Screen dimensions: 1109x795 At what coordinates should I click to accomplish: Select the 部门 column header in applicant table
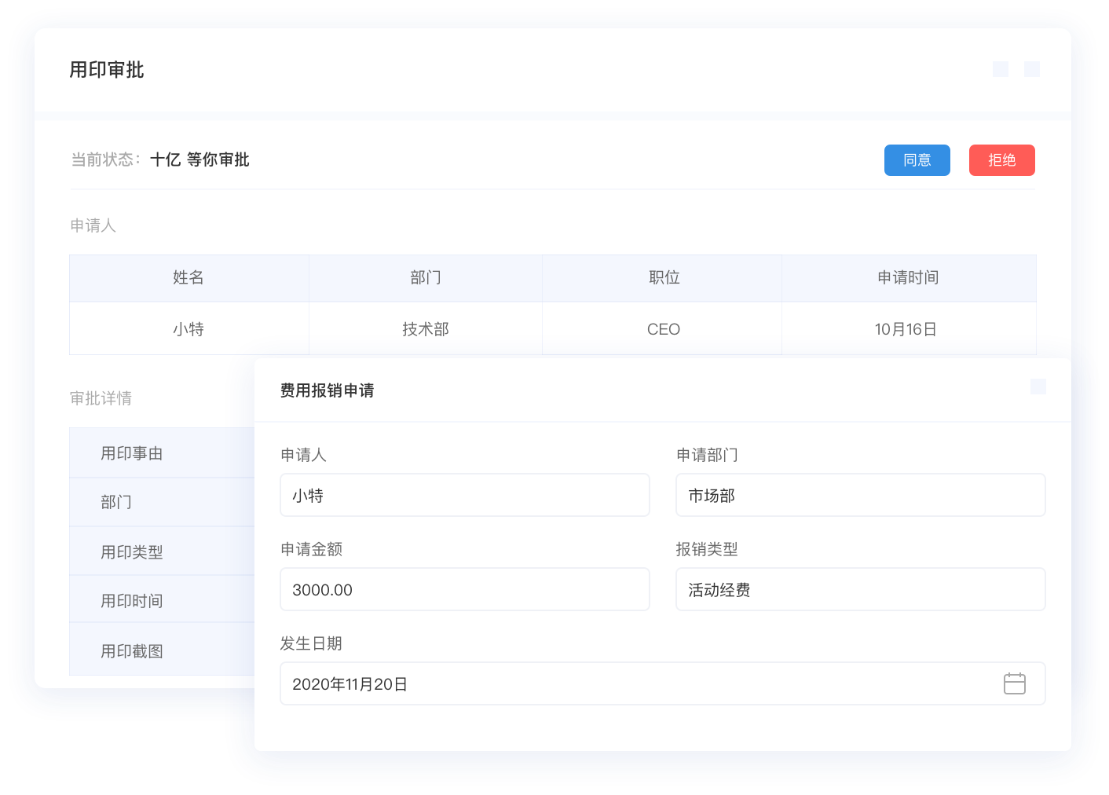pyautogui.click(x=426, y=278)
